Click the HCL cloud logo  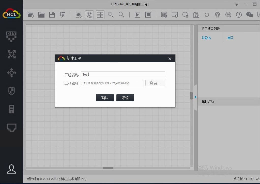pos(12,13)
